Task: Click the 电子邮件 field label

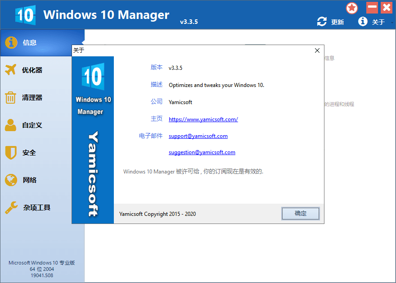Action: coord(151,136)
